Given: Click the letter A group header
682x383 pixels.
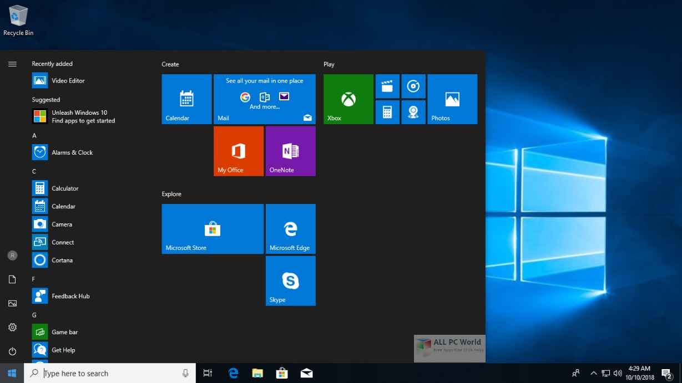Looking at the screenshot, I should (34, 135).
